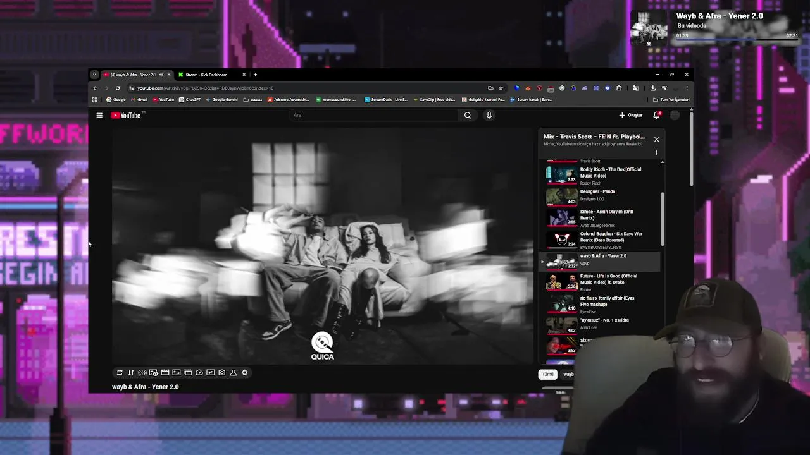The height and width of the screenshot is (455, 810).
Task: Open the YouTube account avatar menu
Action: coord(675,115)
